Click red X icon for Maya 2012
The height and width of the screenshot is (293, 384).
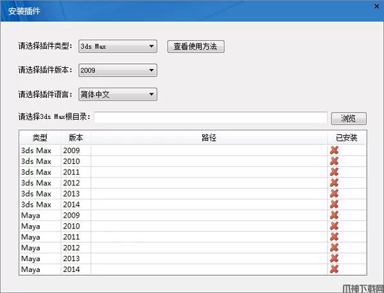coord(334,248)
